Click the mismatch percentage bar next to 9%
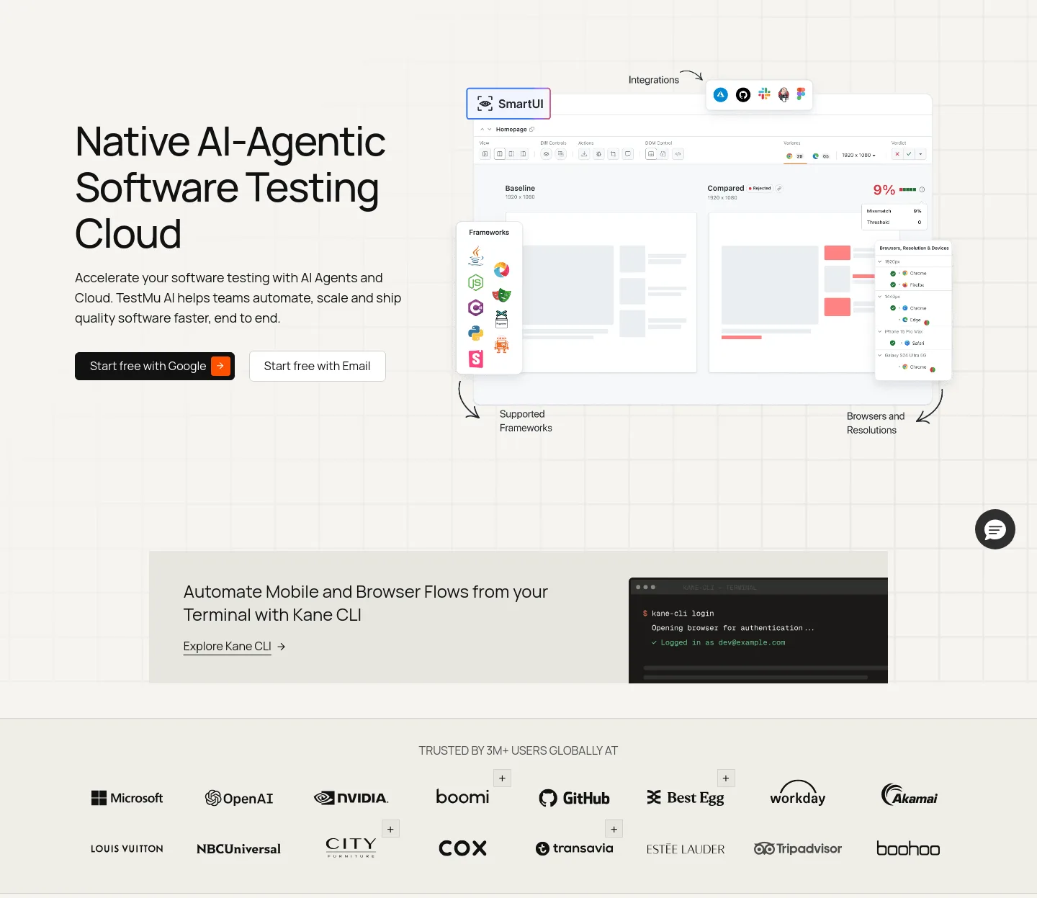Screen dimensions: 1037x898 click(907, 189)
